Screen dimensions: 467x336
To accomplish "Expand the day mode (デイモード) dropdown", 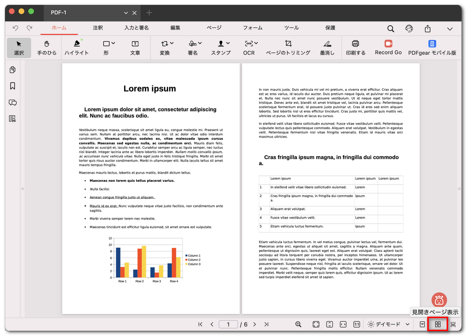I will (407, 324).
